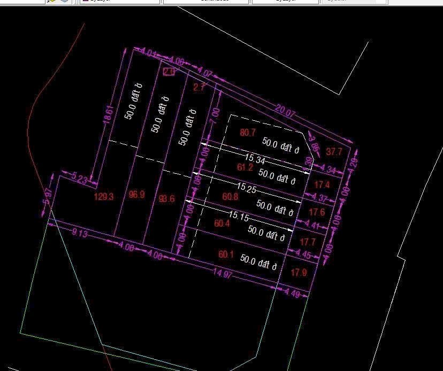Pick the 5.97 dimension label

[x=48, y=196]
